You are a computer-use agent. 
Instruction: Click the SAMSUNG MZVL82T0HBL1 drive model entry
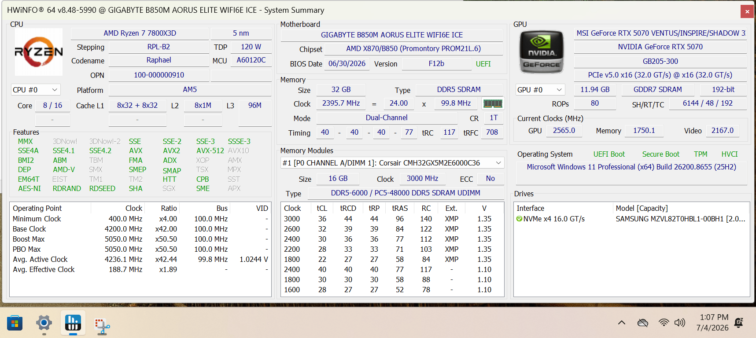pyautogui.click(x=680, y=219)
